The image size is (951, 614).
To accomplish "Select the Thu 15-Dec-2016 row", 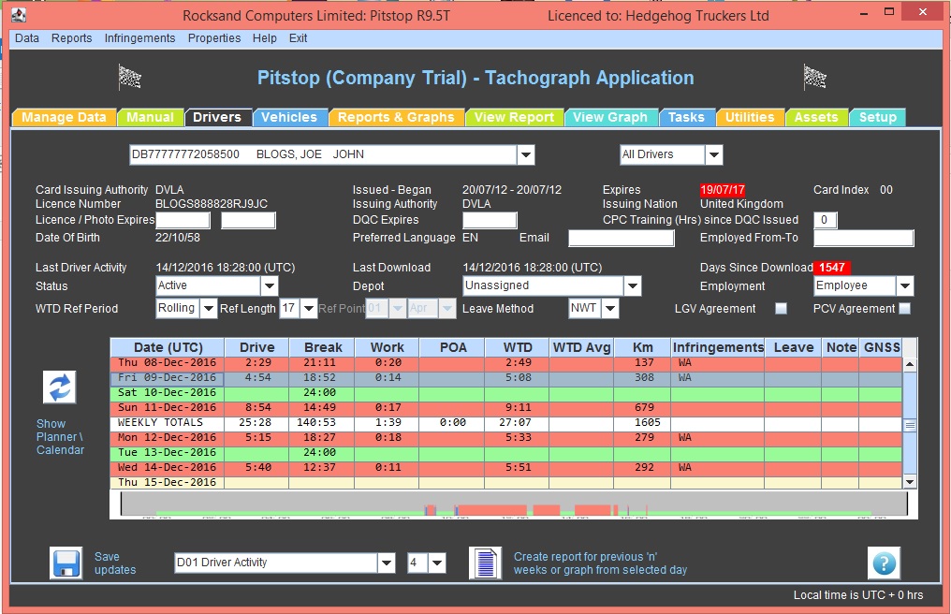I will 506,482.
